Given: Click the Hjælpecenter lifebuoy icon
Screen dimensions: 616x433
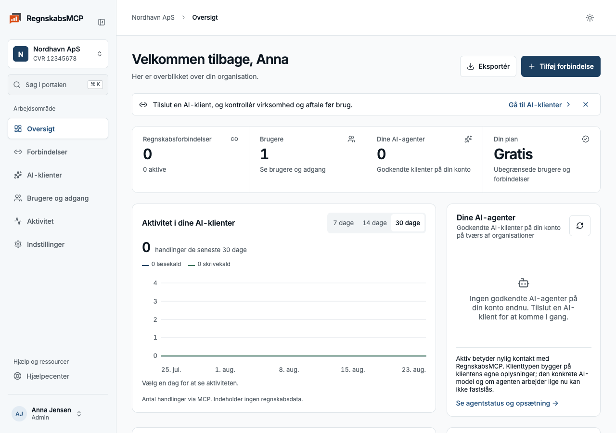Looking at the screenshot, I should coord(18,376).
